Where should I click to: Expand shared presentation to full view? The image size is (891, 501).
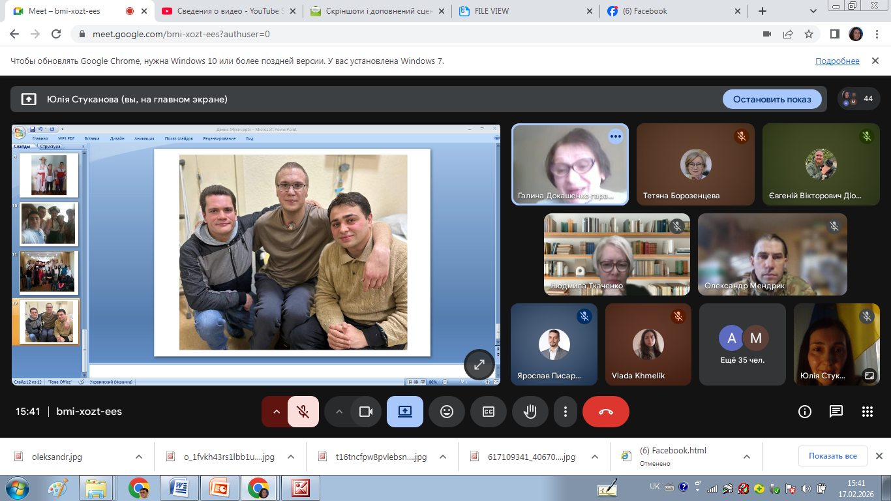point(479,365)
